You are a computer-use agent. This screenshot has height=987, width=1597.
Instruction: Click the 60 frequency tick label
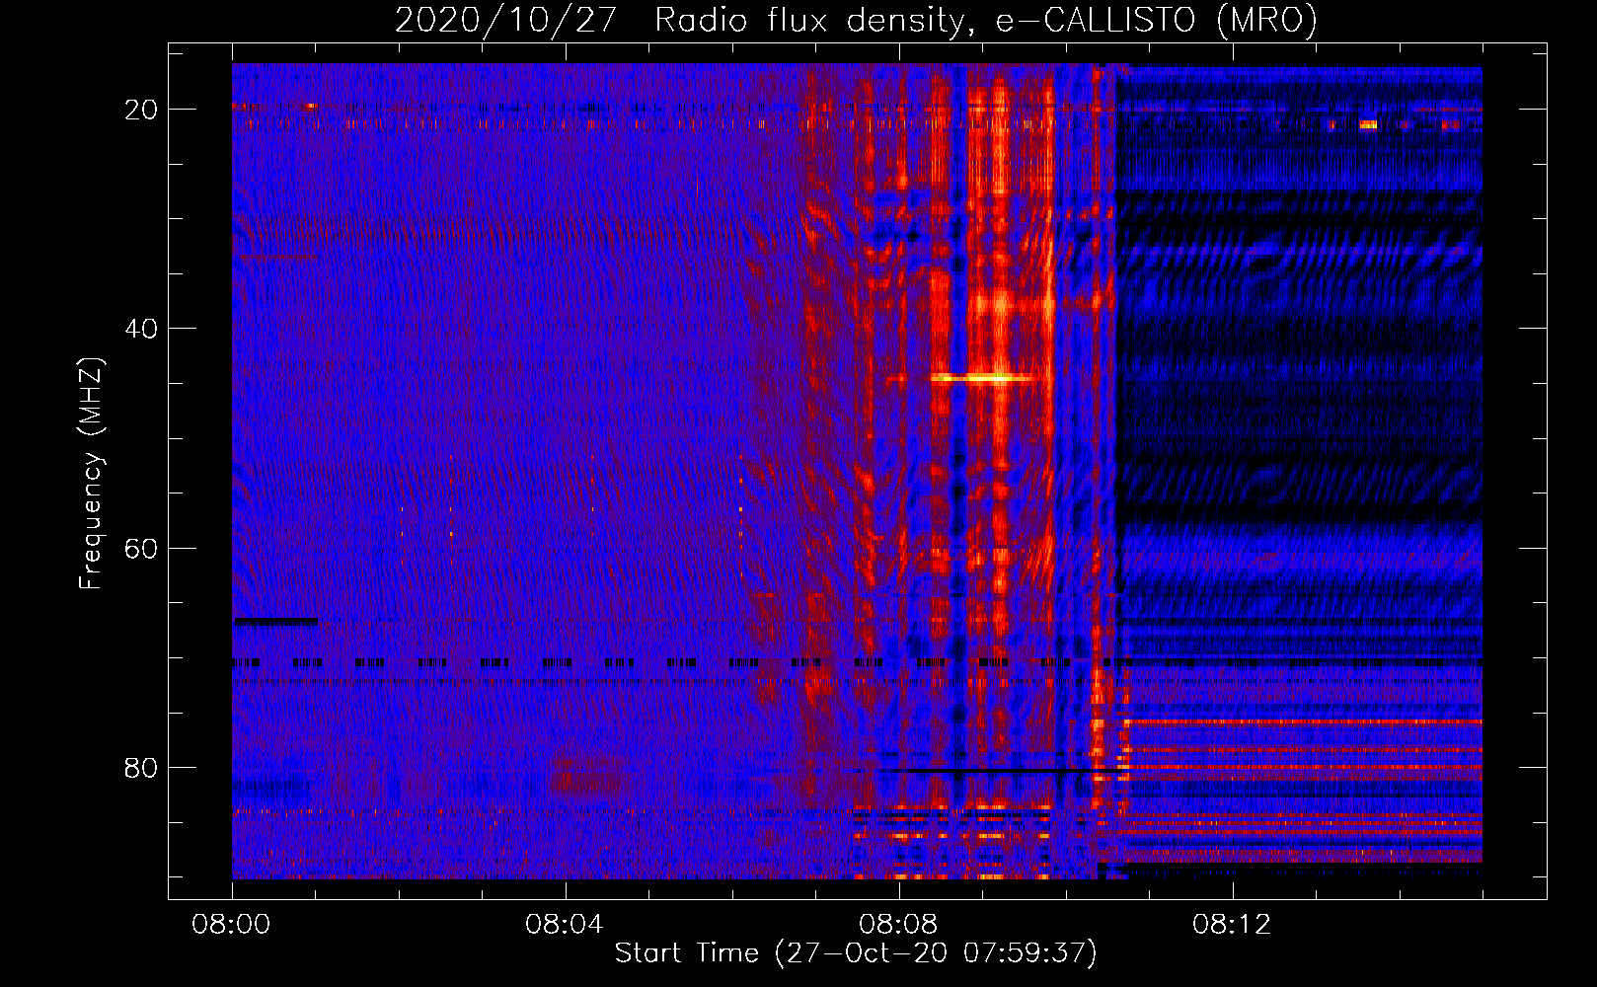click(141, 548)
